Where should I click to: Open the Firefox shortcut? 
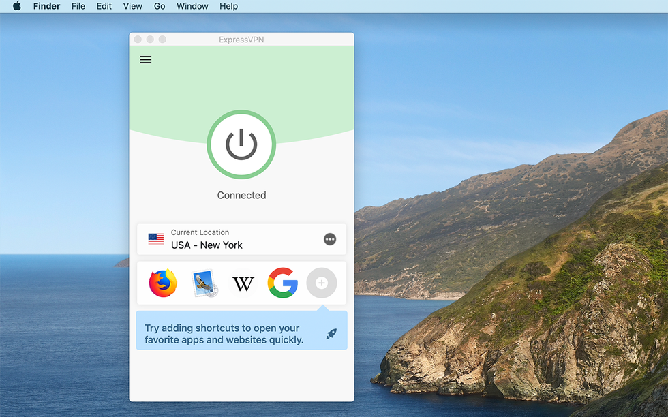pos(162,283)
